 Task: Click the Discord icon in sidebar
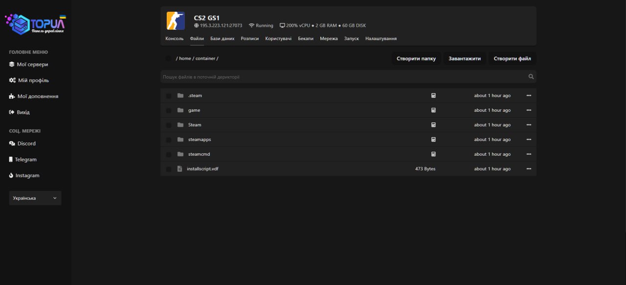coord(12,143)
